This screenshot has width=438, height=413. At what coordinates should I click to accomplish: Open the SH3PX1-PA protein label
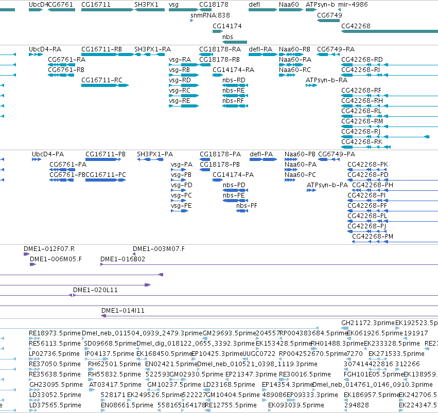pyautogui.click(x=155, y=154)
